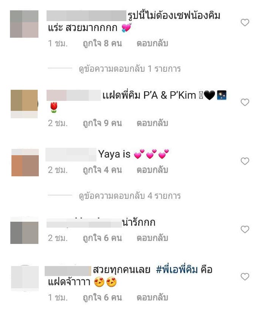Reply to the สวยมากกกก comment
The width and height of the screenshot is (266, 313).
click(152, 43)
